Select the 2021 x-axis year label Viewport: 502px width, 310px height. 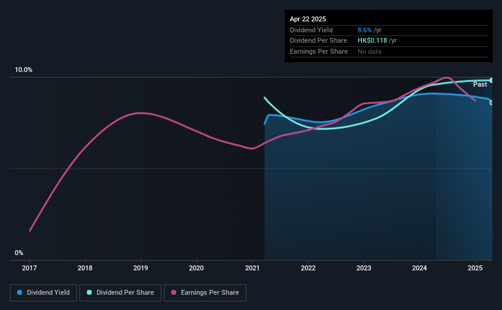(253, 268)
